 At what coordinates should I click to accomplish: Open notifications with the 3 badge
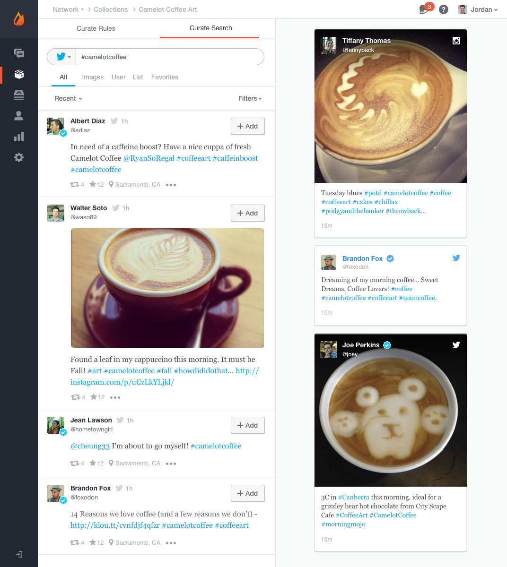click(x=426, y=9)
